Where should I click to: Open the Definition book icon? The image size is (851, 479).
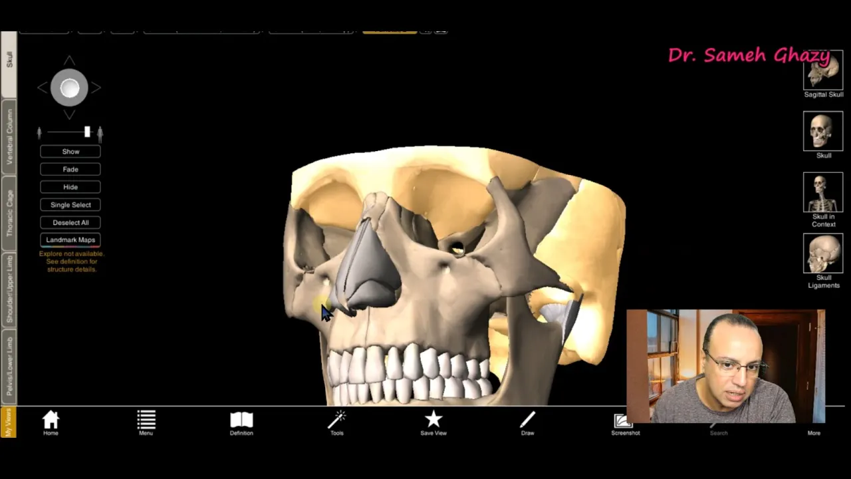(x=241, y=423)
